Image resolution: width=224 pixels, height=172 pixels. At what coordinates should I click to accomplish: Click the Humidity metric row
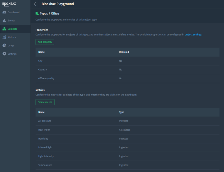(x=127, y=139)
